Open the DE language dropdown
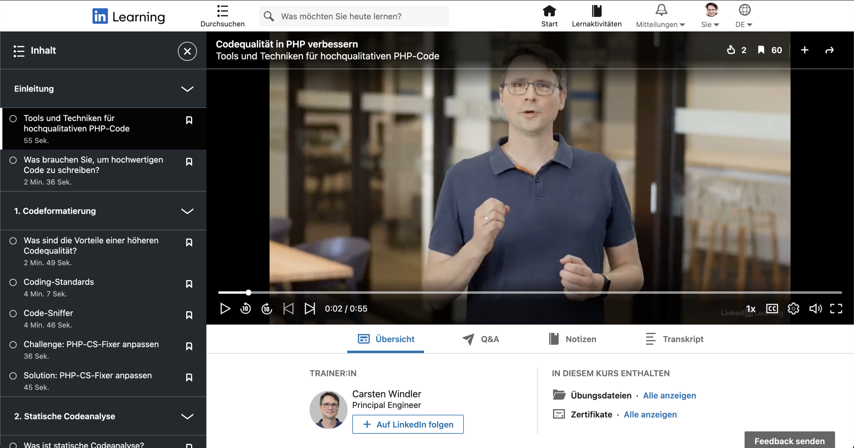The image size is (854, 448). [744, 24]
